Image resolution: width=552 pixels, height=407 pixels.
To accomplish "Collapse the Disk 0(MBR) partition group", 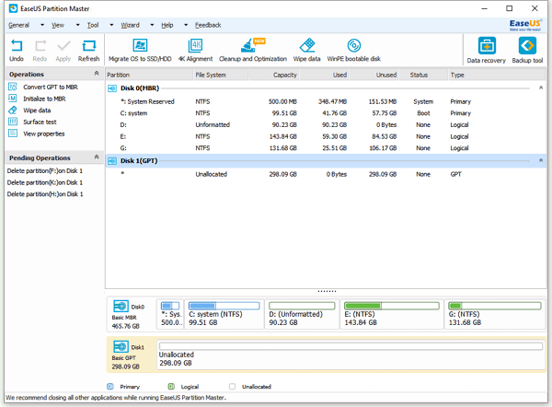I will coord(541,87).
